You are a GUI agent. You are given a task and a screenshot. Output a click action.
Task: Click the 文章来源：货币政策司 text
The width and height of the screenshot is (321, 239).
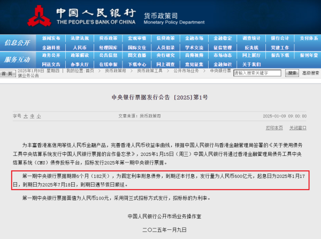[x=140, y=116]
